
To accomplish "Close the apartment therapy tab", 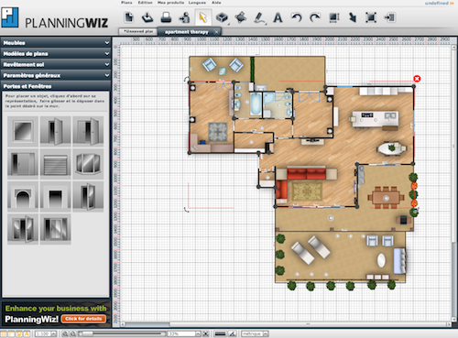I will pyautogui.click(x=216, y=32).
